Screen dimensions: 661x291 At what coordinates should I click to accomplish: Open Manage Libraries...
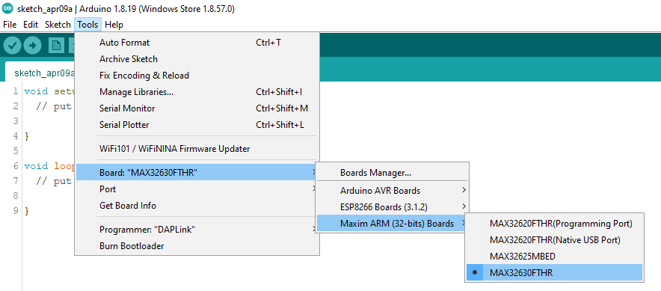click(x=197, y=92)
